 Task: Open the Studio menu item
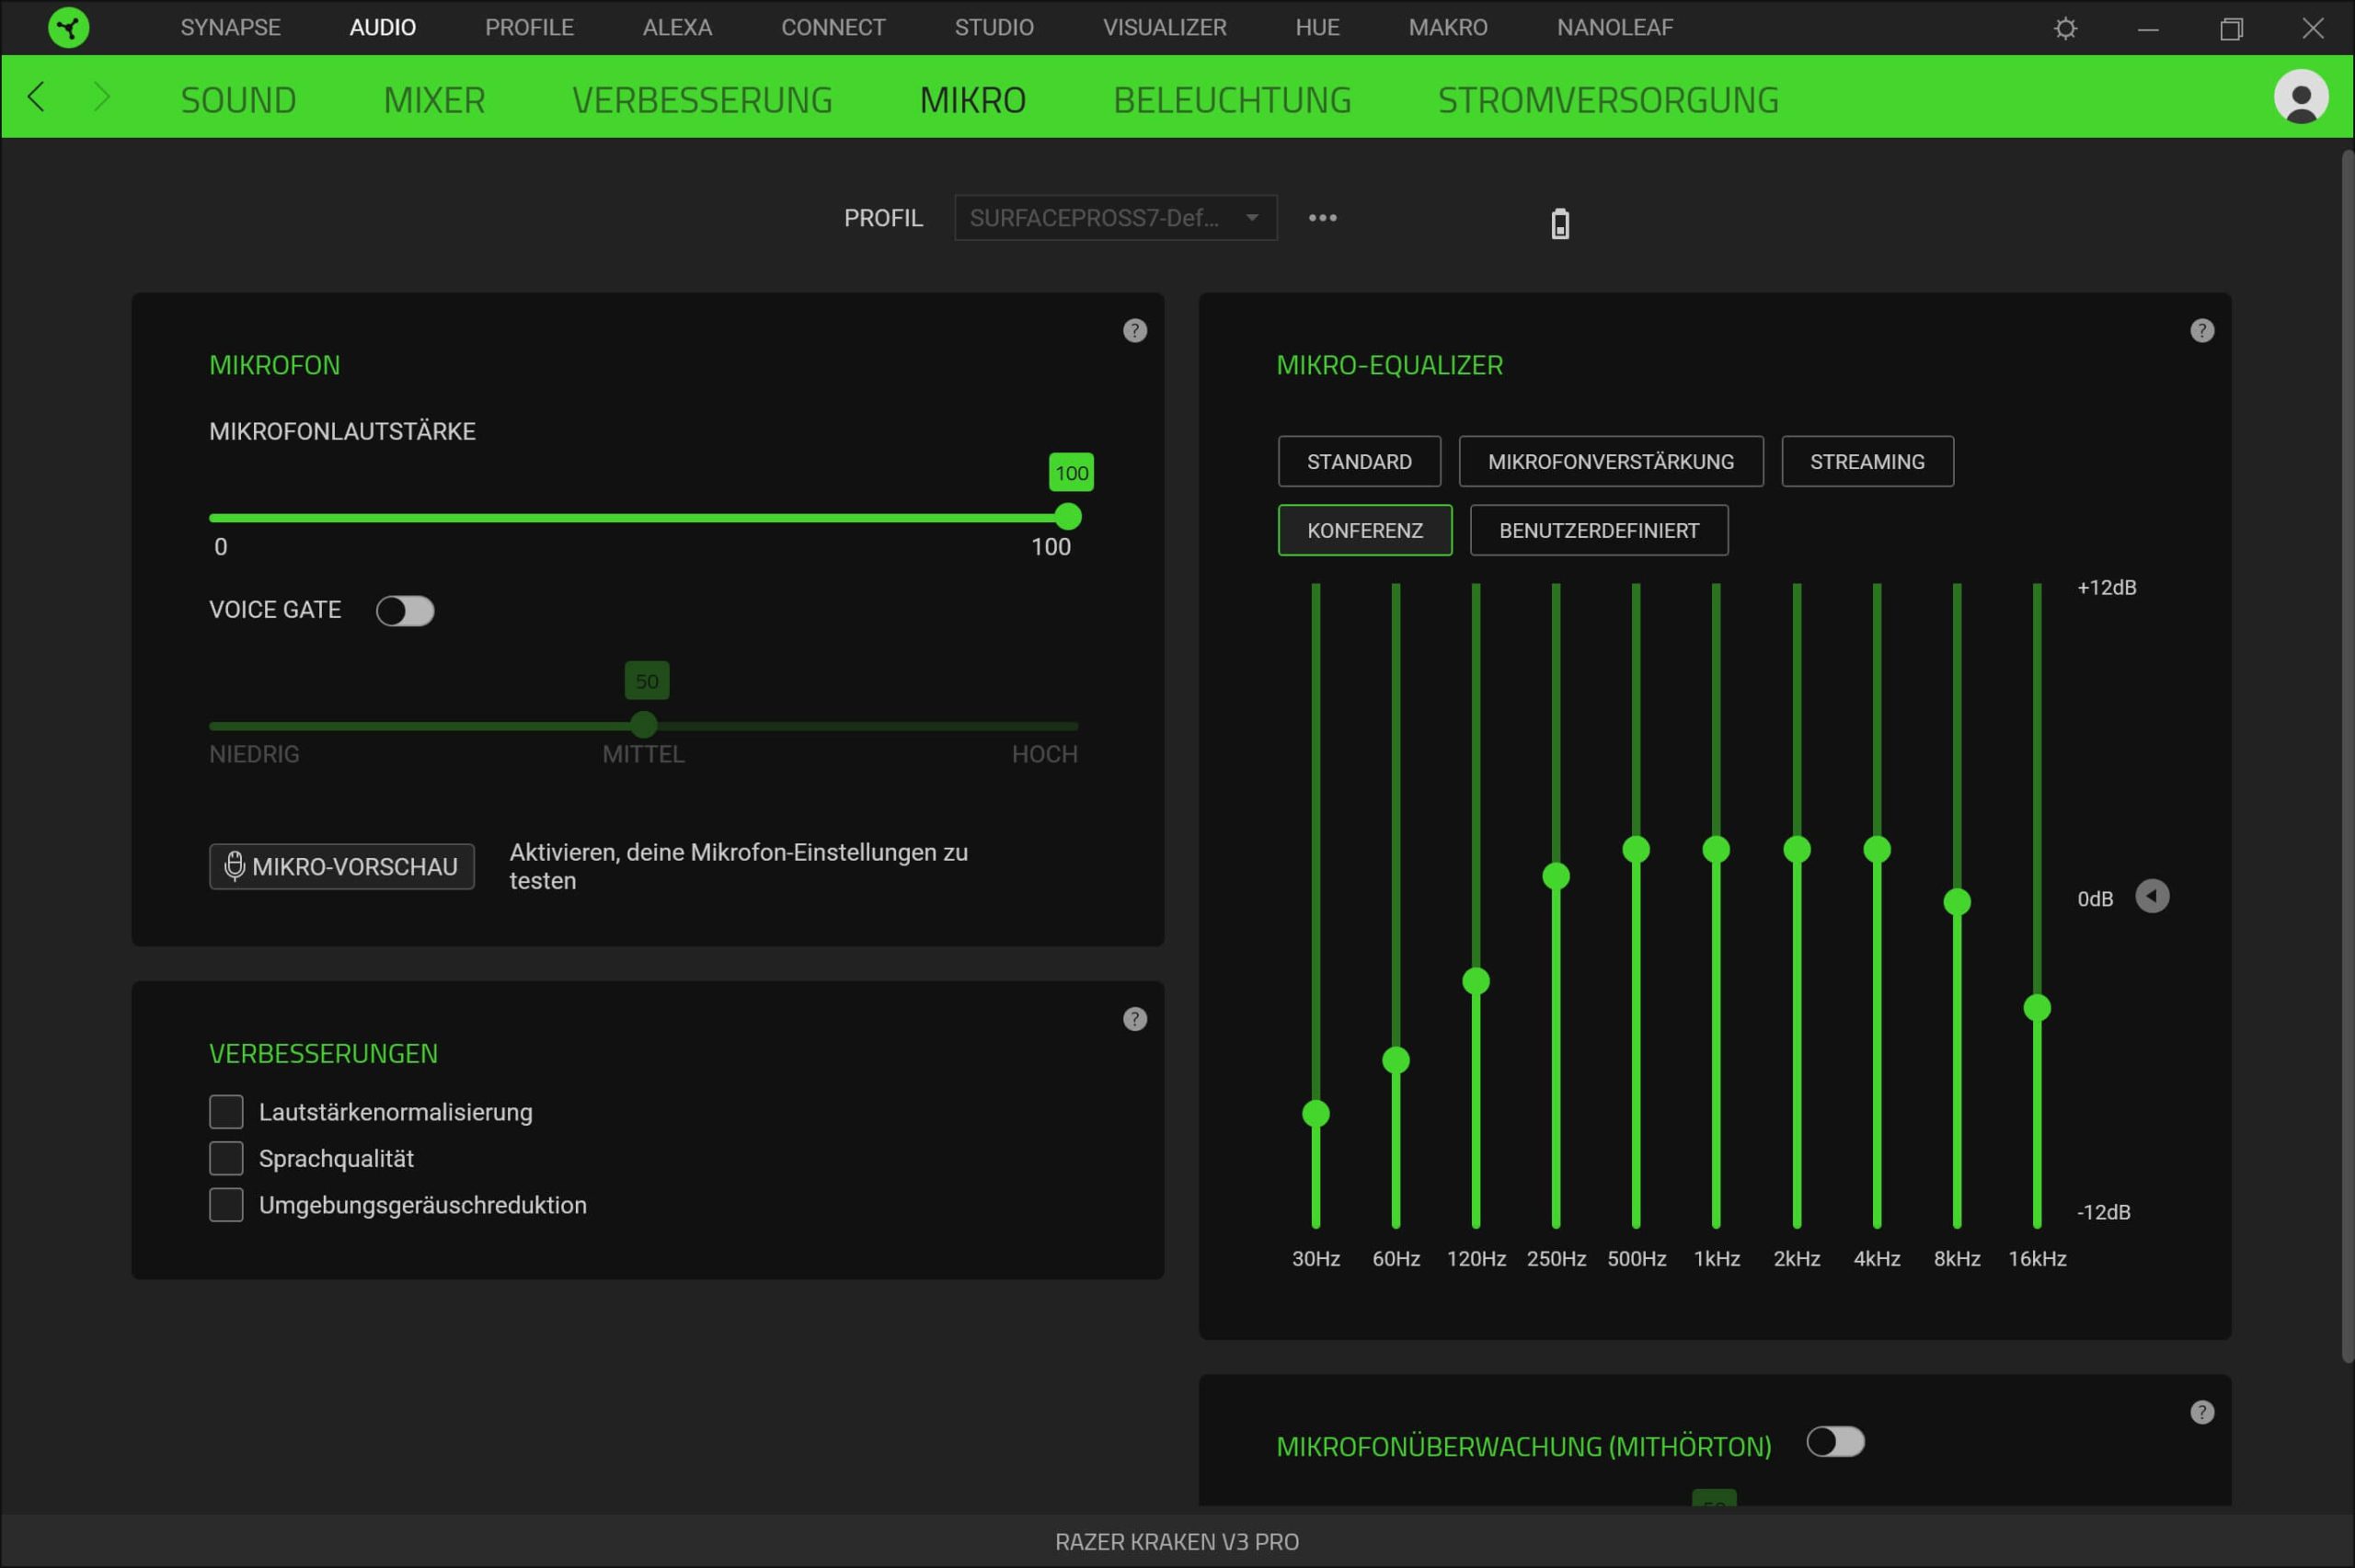tap(993, 27)
